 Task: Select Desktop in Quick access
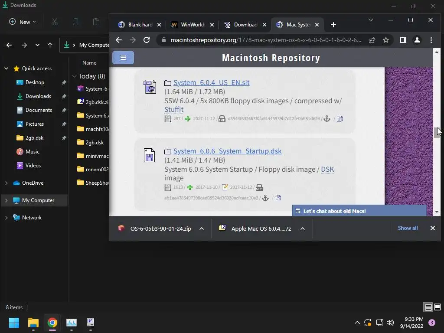pyautogui.click(x=35, y=82)
